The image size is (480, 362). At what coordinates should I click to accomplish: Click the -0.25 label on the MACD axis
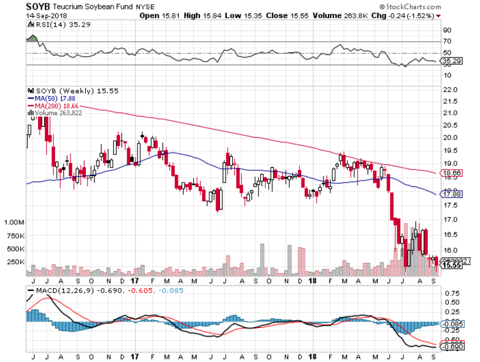tap(451, 330)
